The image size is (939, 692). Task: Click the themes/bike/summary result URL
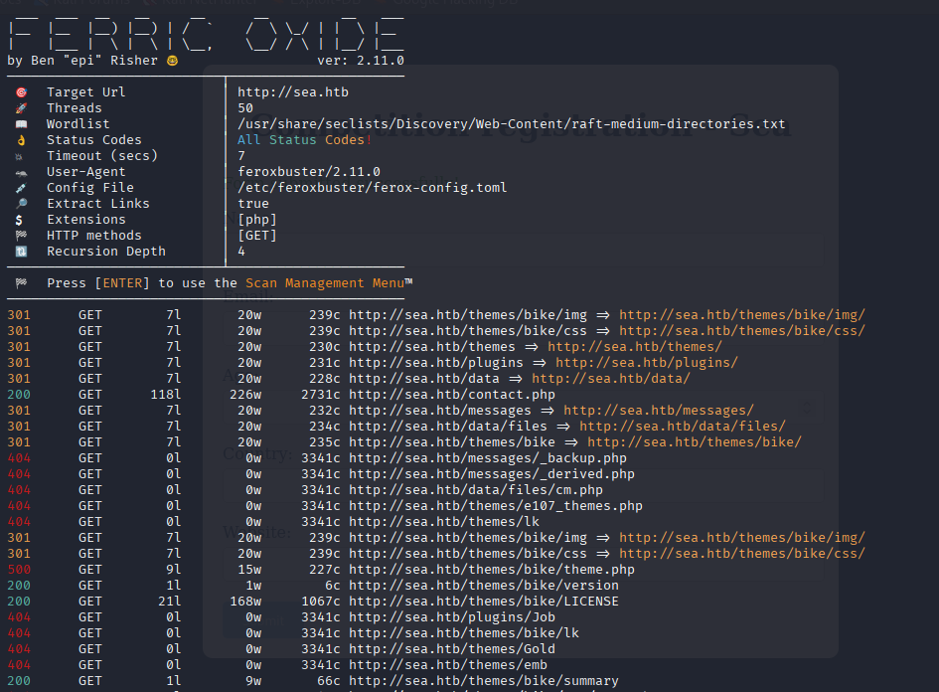[x=484, y=681]
